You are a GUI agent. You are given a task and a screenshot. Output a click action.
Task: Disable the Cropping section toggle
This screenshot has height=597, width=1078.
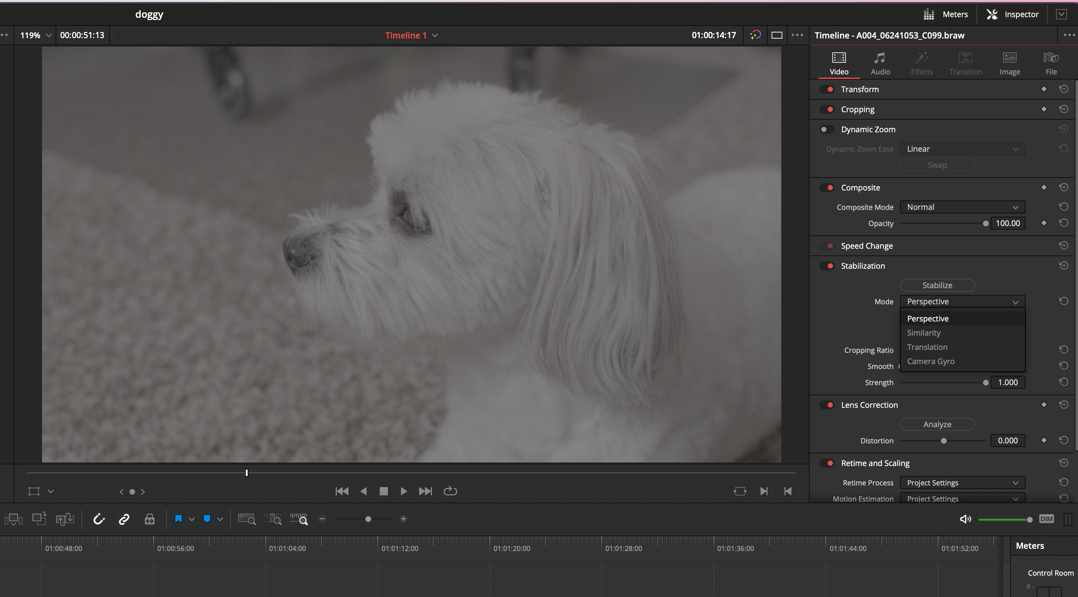pyautogui.click(x=827, y=109)
